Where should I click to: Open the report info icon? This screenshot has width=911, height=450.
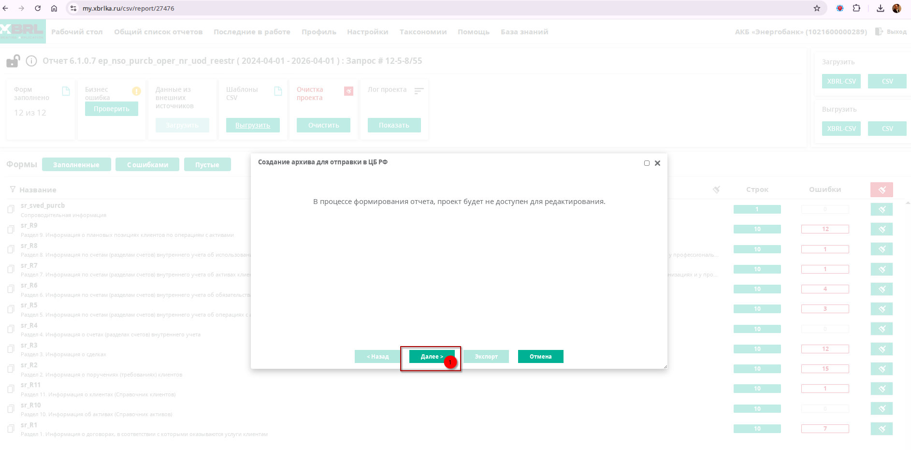tap(31, 61)
